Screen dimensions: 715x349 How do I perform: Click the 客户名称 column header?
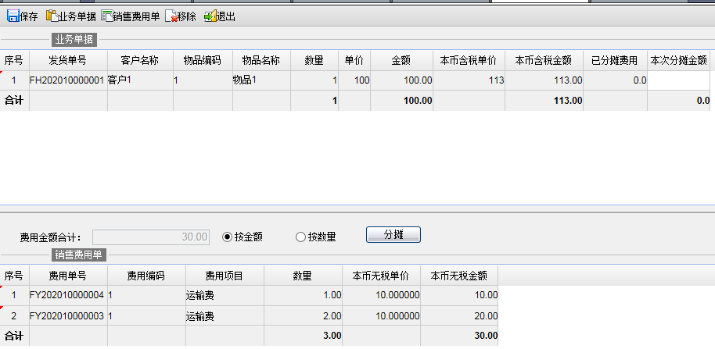pos(140,60)
